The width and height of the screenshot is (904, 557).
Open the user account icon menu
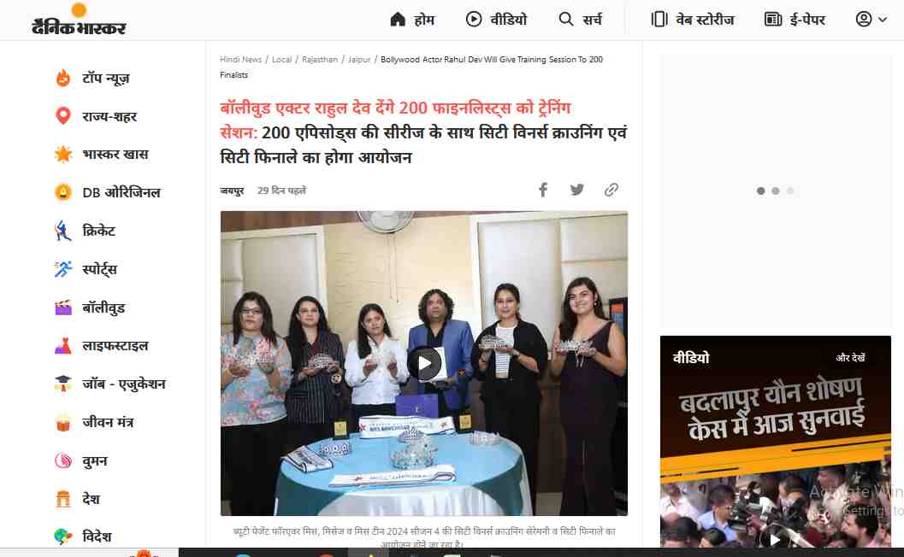point(864,20)
